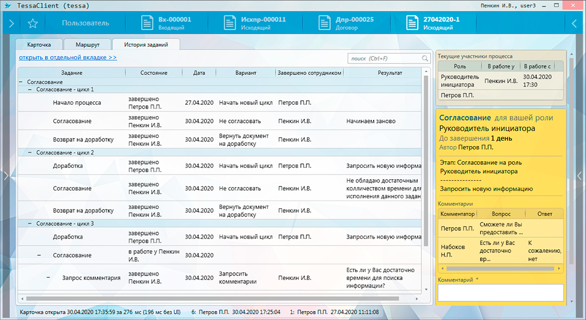
Task: Click the star favorites icon
Action: (x=33, y=24)
